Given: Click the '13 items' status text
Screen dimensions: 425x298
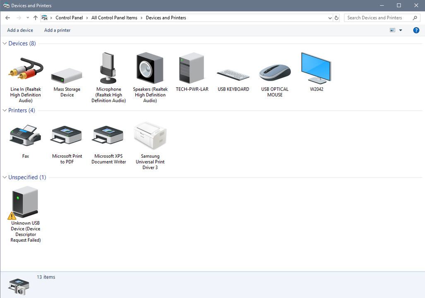Looking at the screenshot, I should [x=46, y=277].
